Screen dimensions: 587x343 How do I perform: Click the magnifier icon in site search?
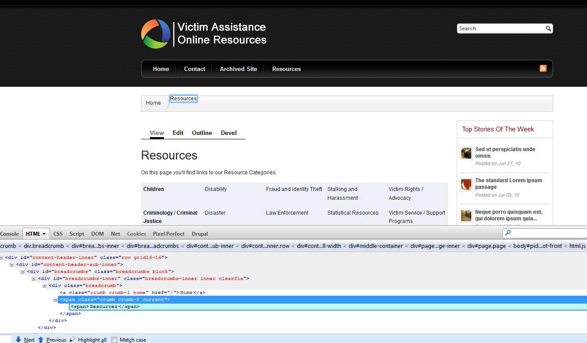548,28
